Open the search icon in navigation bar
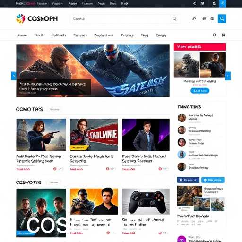Screen dimensions: 242x242 pyautogui.click(x=215, y=35)
